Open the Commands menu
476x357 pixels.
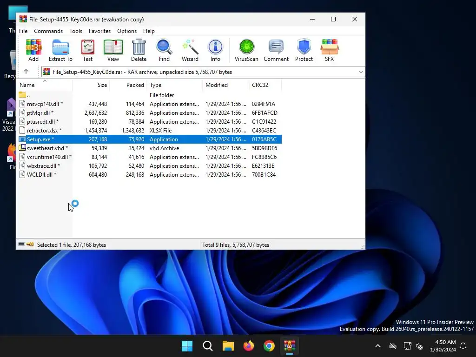[48, 31]
